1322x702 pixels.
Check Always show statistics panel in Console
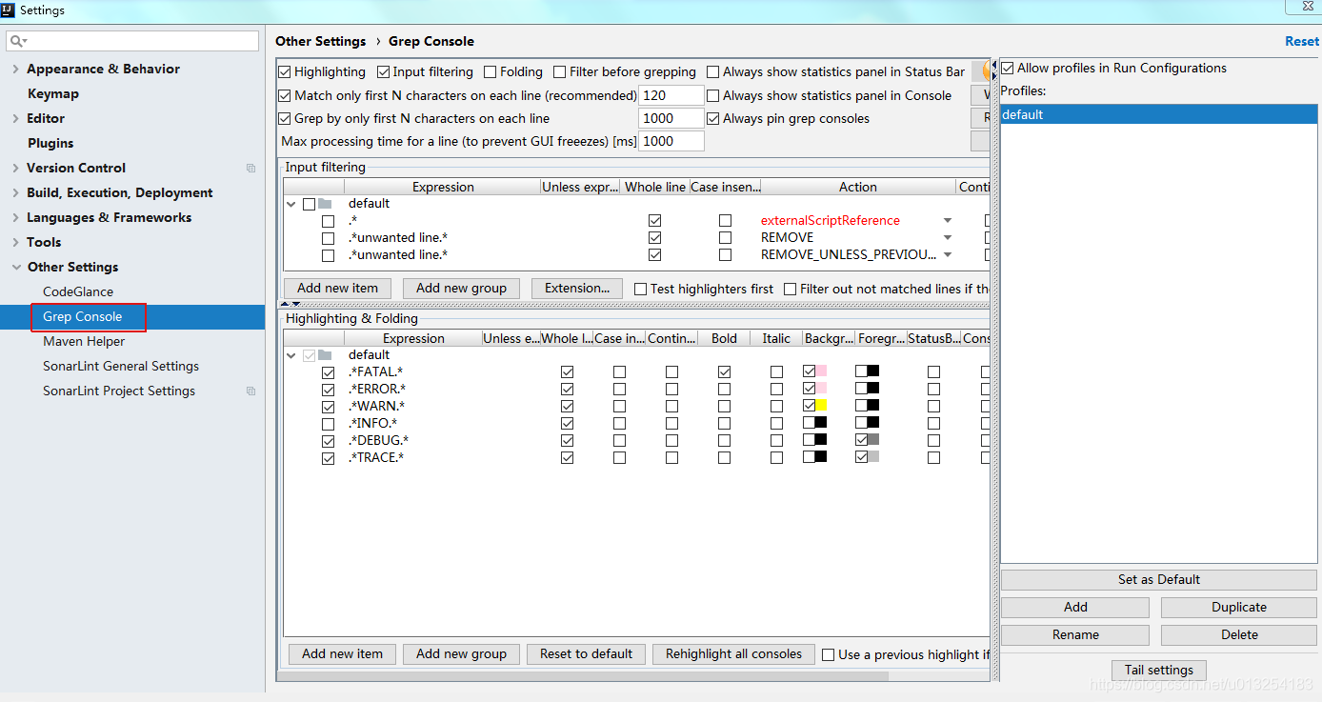(712, 95)
